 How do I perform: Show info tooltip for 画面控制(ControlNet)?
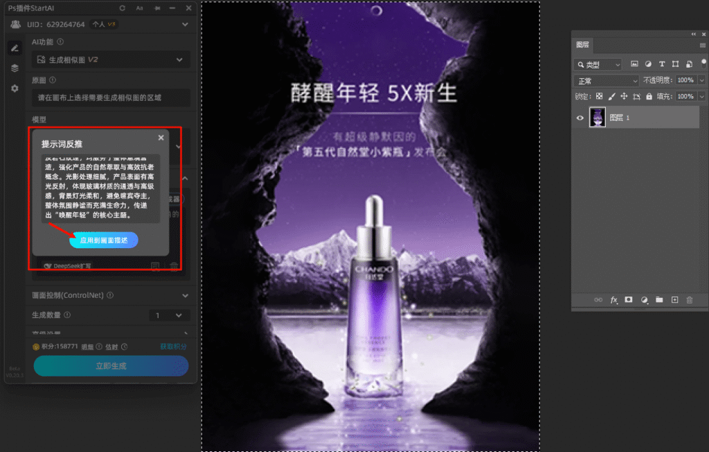[x=110, y=295]
